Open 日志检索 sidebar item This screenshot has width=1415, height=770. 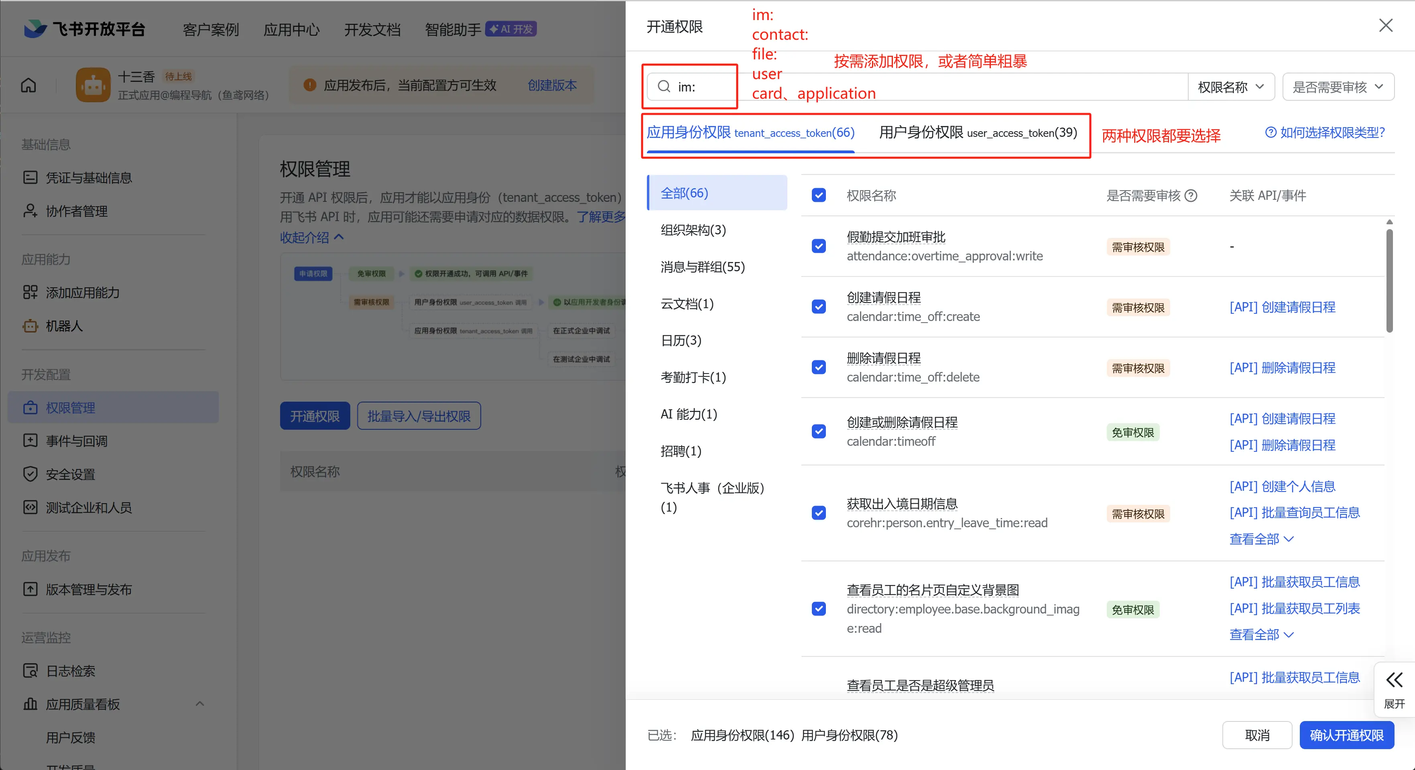click(70, 670)
